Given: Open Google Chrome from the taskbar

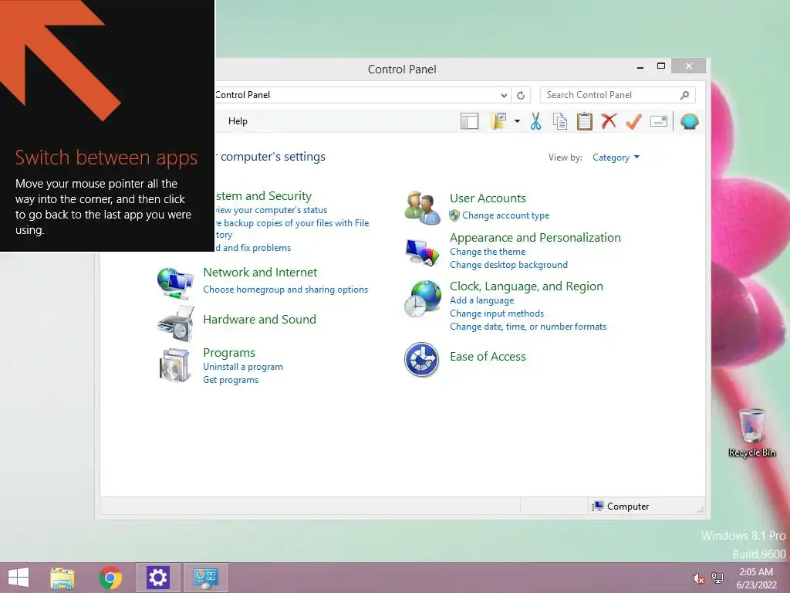Looking at the screenshot, I should (110, 578).
